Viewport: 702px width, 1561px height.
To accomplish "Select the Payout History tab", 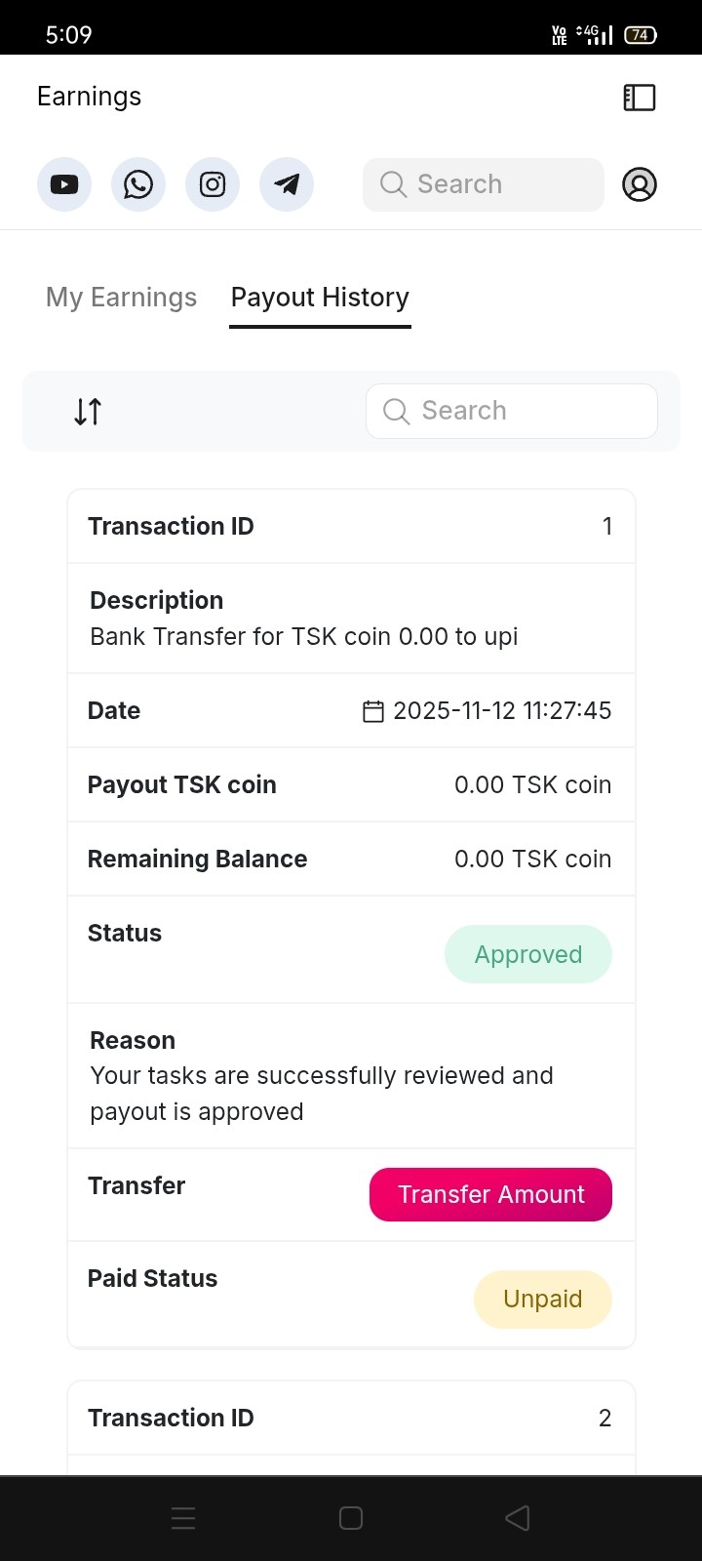I will (x=320, y=298).
